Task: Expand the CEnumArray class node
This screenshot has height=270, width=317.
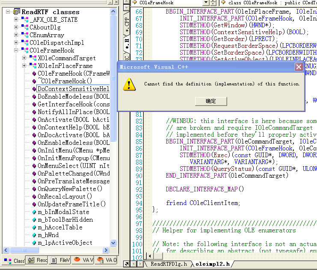Action: (x=16, y=35)
